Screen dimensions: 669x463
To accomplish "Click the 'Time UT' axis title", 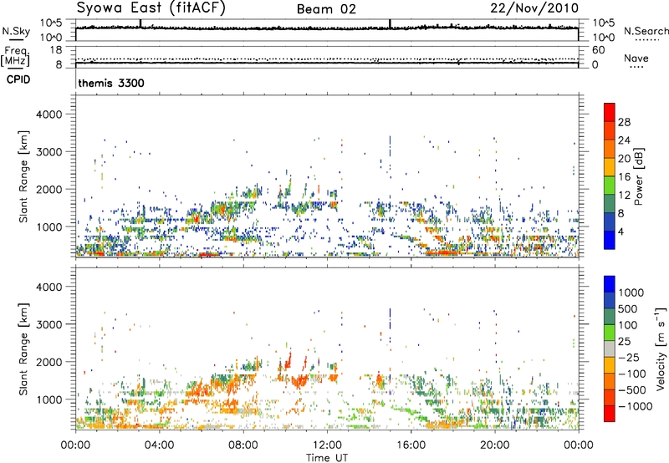I will [327, 458].
